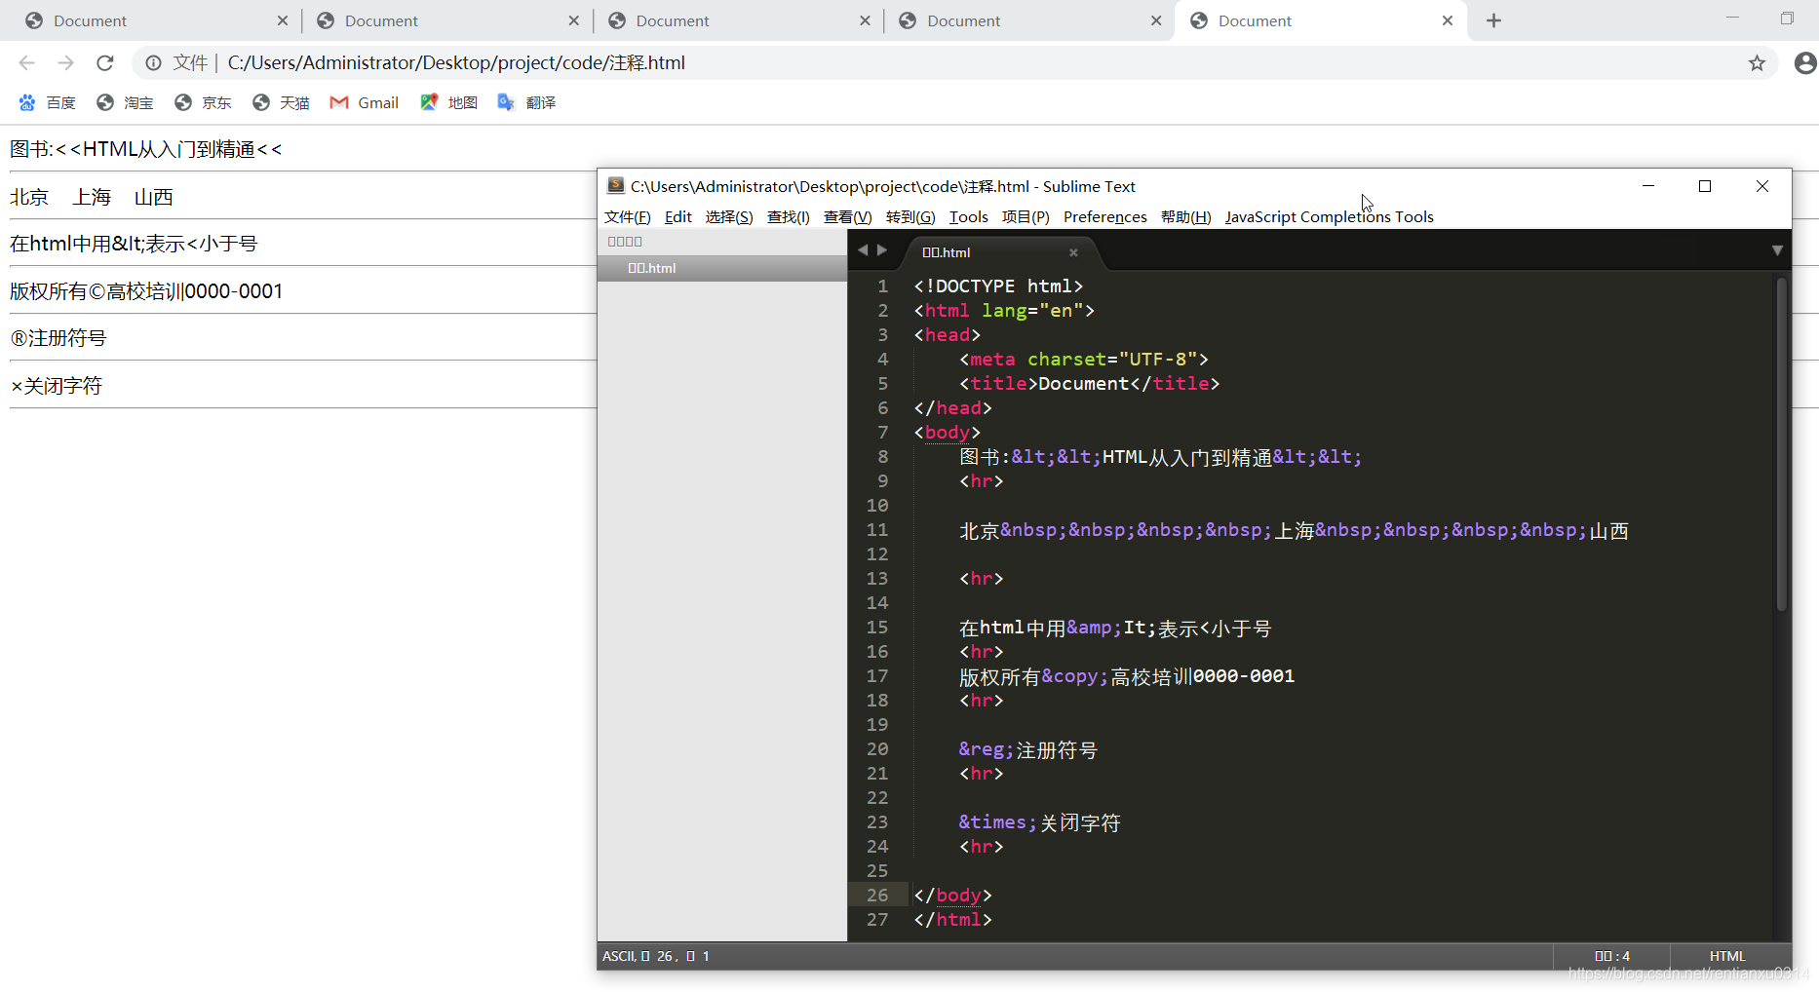Minimize the Sublime Text window
1819x992 pixels.
[x=1648, y=186]
